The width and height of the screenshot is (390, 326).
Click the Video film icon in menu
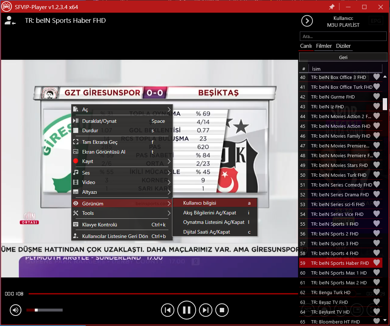pos(76,182)
